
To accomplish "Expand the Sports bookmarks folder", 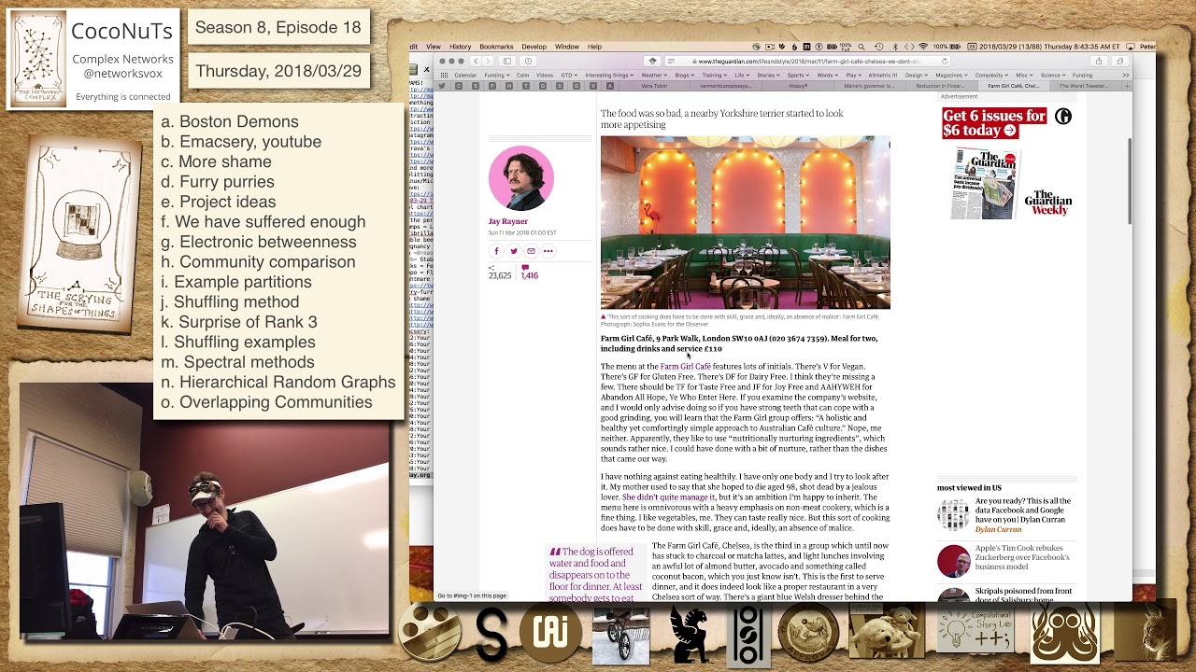I will pos(798,76).
